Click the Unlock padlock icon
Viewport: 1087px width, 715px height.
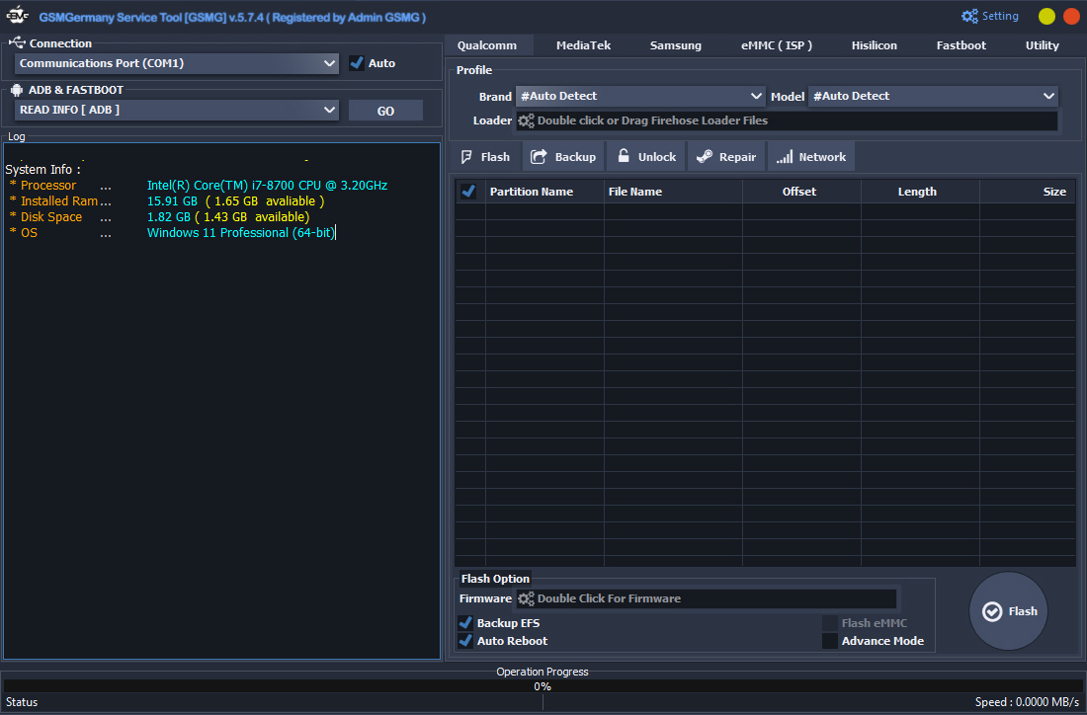(624, 157)
